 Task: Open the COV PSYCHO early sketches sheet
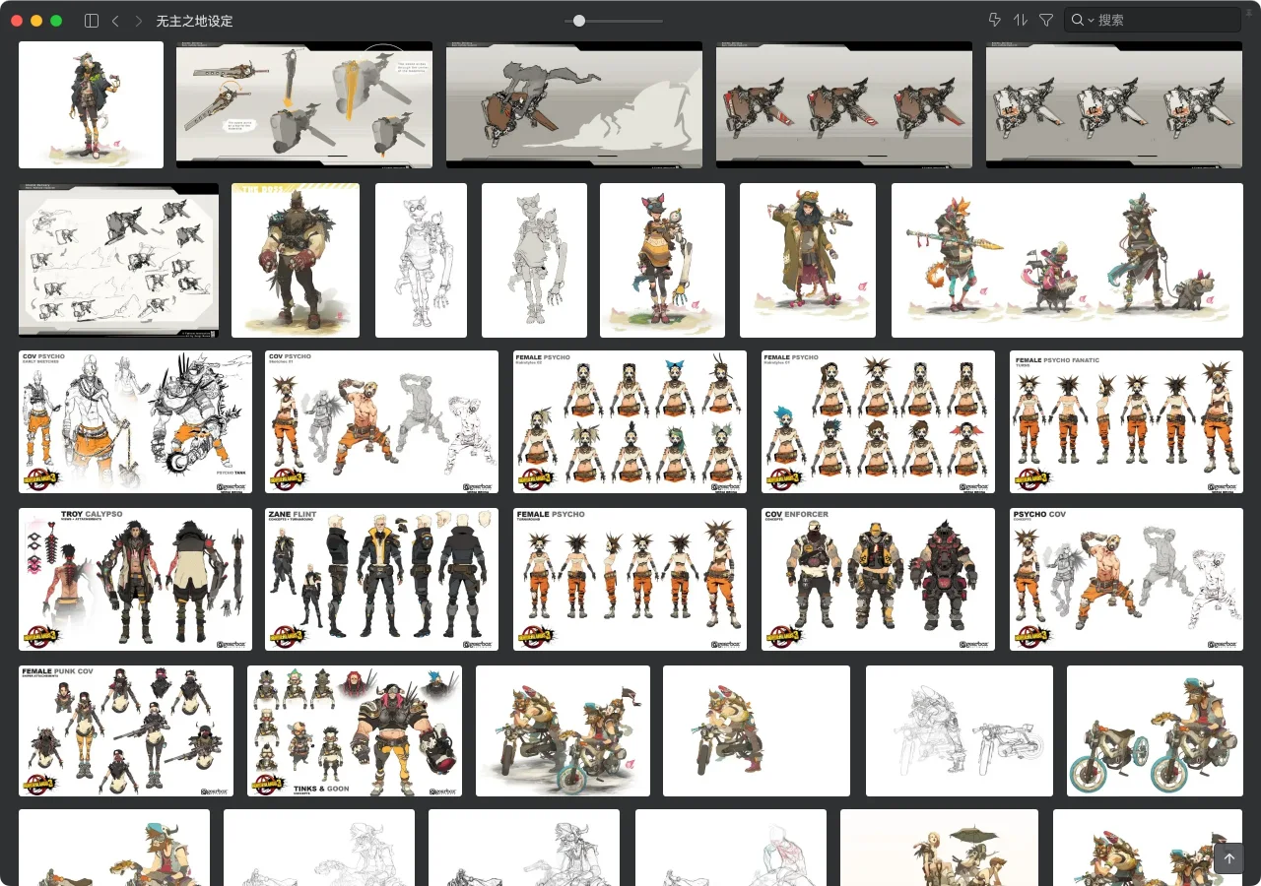click(x=135, y=421)
